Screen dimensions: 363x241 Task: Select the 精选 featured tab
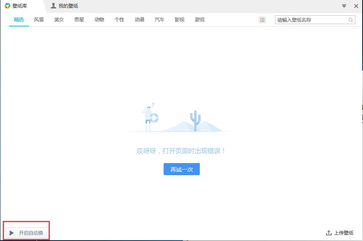[18, 19]
